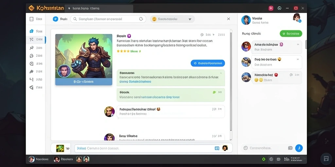Click the speaker icon on third contact row
335x167 pixels.
click(x=291, y=75)
